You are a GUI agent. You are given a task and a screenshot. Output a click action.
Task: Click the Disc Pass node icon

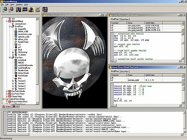(13, 58)
